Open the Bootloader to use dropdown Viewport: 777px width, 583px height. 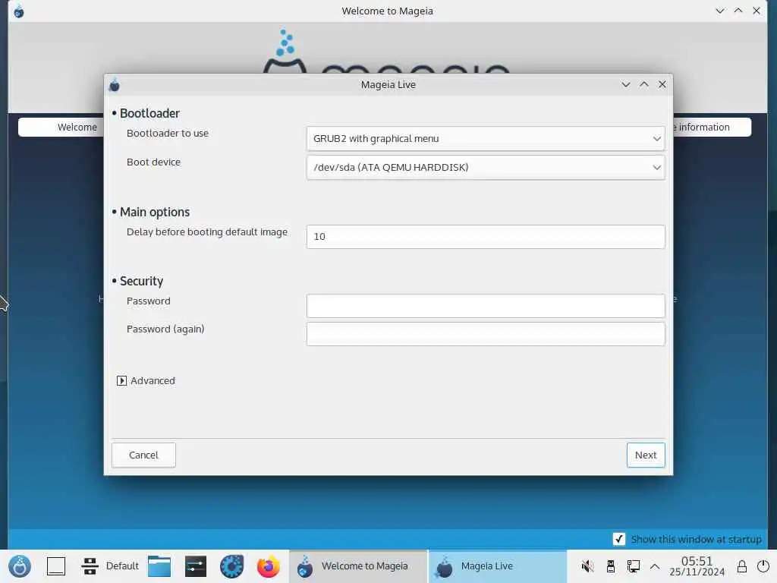486,139
